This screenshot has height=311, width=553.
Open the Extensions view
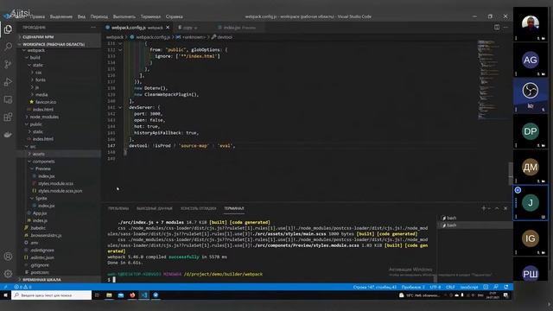pyautogui.click(x=8, y=117)
